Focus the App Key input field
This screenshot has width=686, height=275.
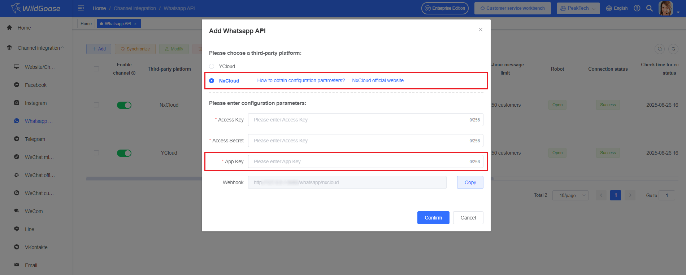coord(365,161)
